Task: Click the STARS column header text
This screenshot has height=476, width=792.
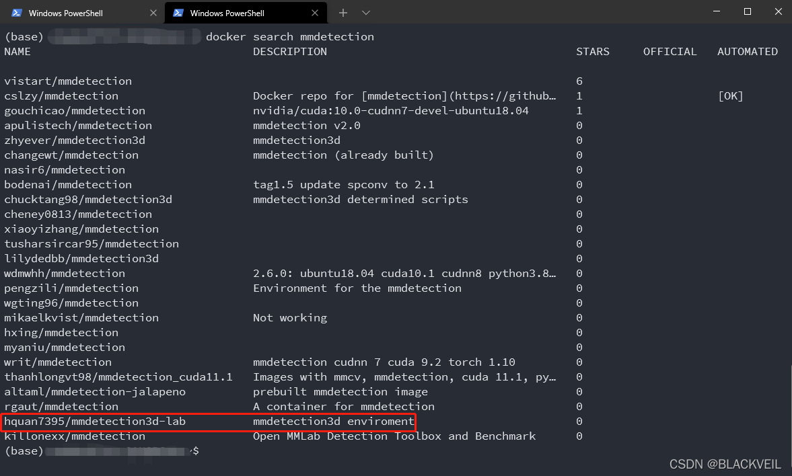Action: (x=592, y=52)
